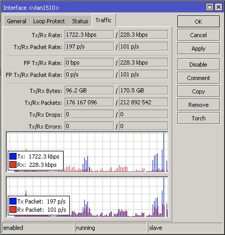Viewport: 225px width, 235px height.
Task: Click the Tx: 1722.3 kbps legend text
Action: [38, 156]
